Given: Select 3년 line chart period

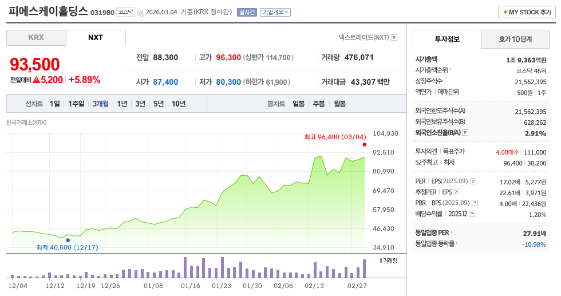Looking at the screenshot, I should point(140,104).
